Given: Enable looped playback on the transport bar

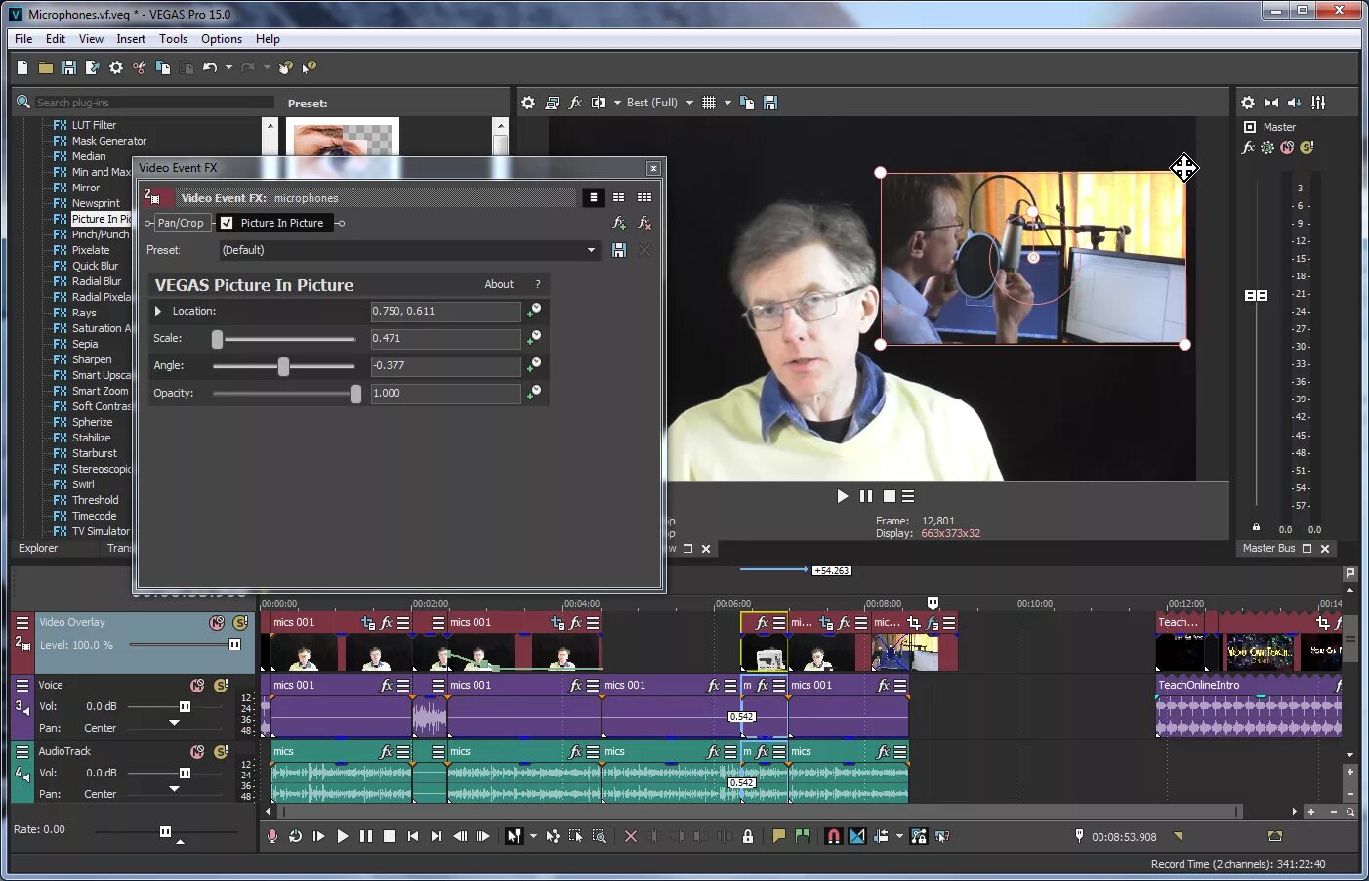Looking at the screenshot, I should coord(298,836).
